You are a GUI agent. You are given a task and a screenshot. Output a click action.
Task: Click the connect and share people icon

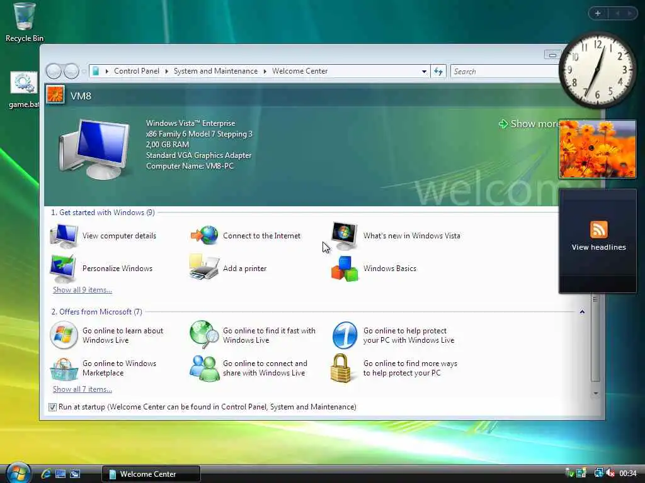coord(205,368)
